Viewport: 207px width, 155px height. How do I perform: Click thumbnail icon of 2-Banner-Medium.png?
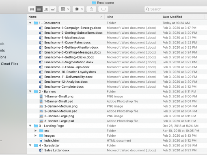click(41, 106)
